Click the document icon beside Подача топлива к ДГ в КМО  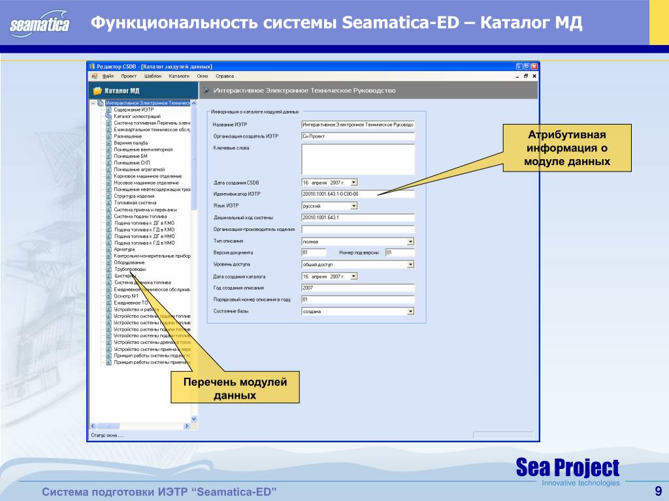click(109, 223)
